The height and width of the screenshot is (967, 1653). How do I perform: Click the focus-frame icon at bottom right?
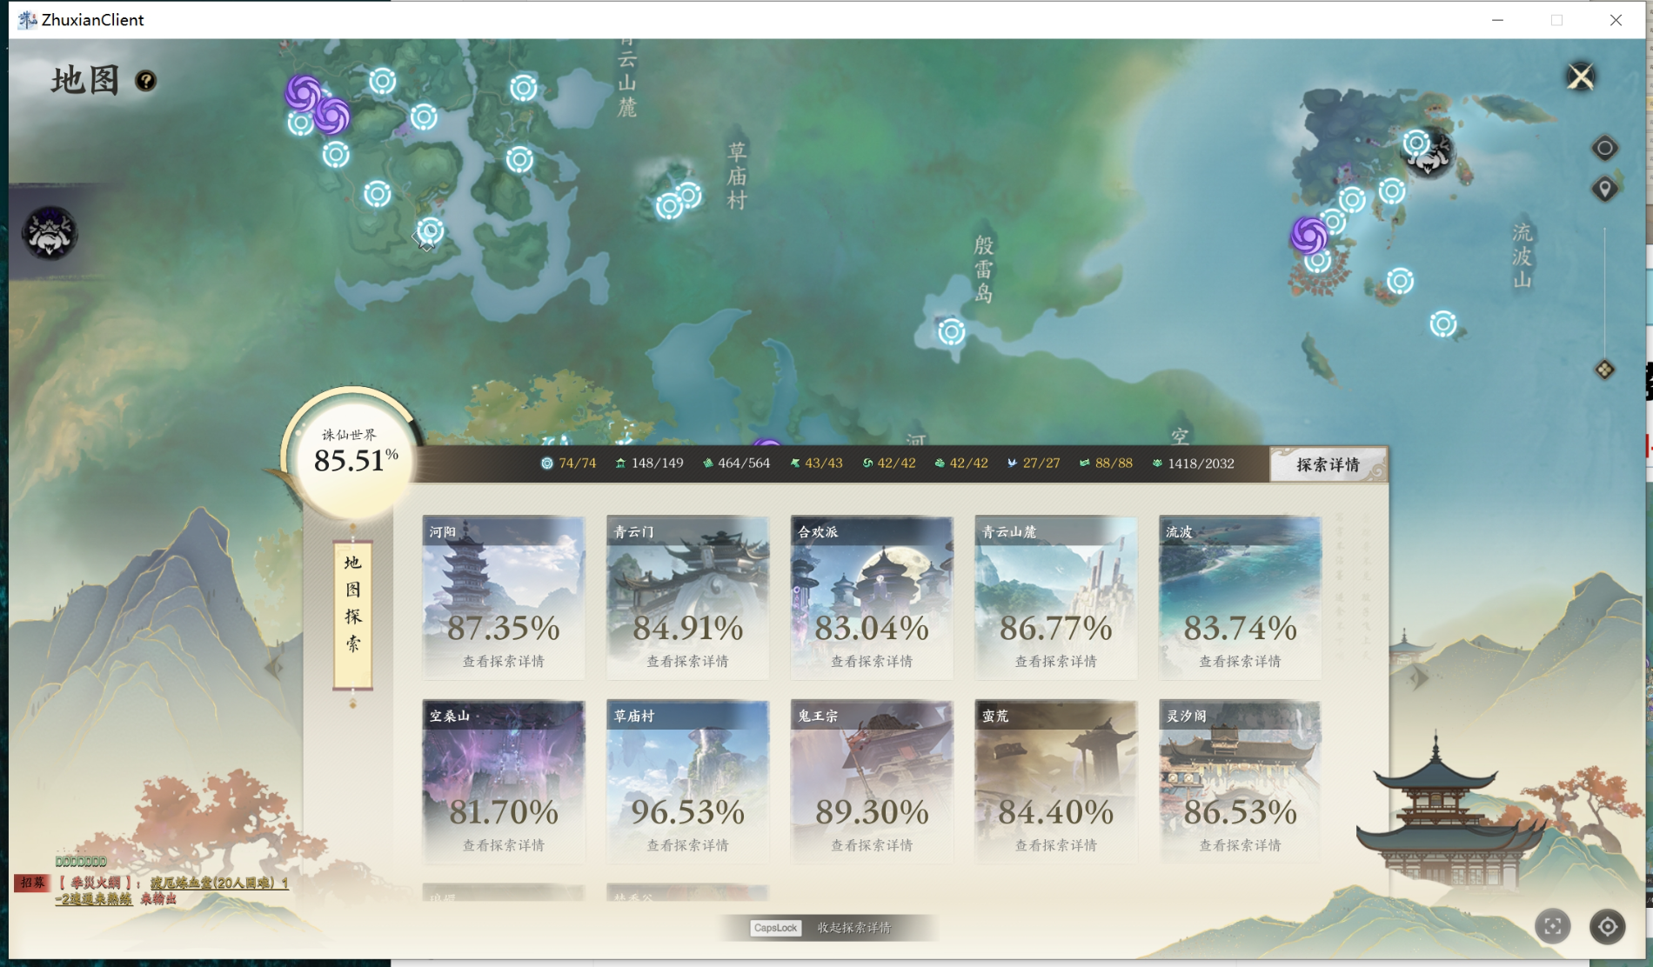coord(1553,926)
